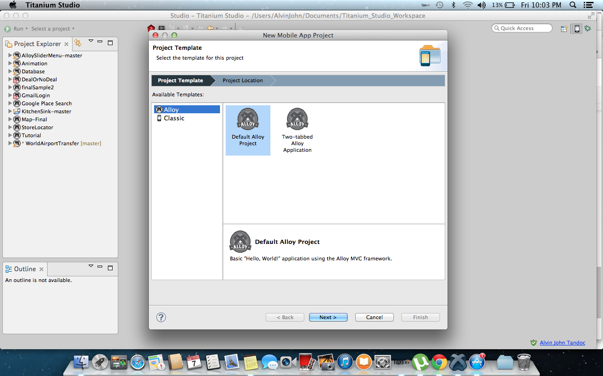The width and height of the screenshot is (603, 376).
Task: Open the App Store dock icon
Action: 477,362
